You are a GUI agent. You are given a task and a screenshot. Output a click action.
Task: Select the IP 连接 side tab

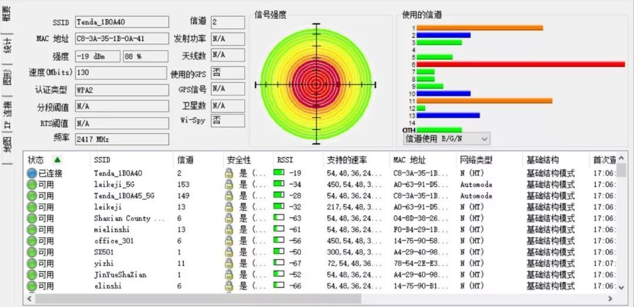tap(7, 113)
